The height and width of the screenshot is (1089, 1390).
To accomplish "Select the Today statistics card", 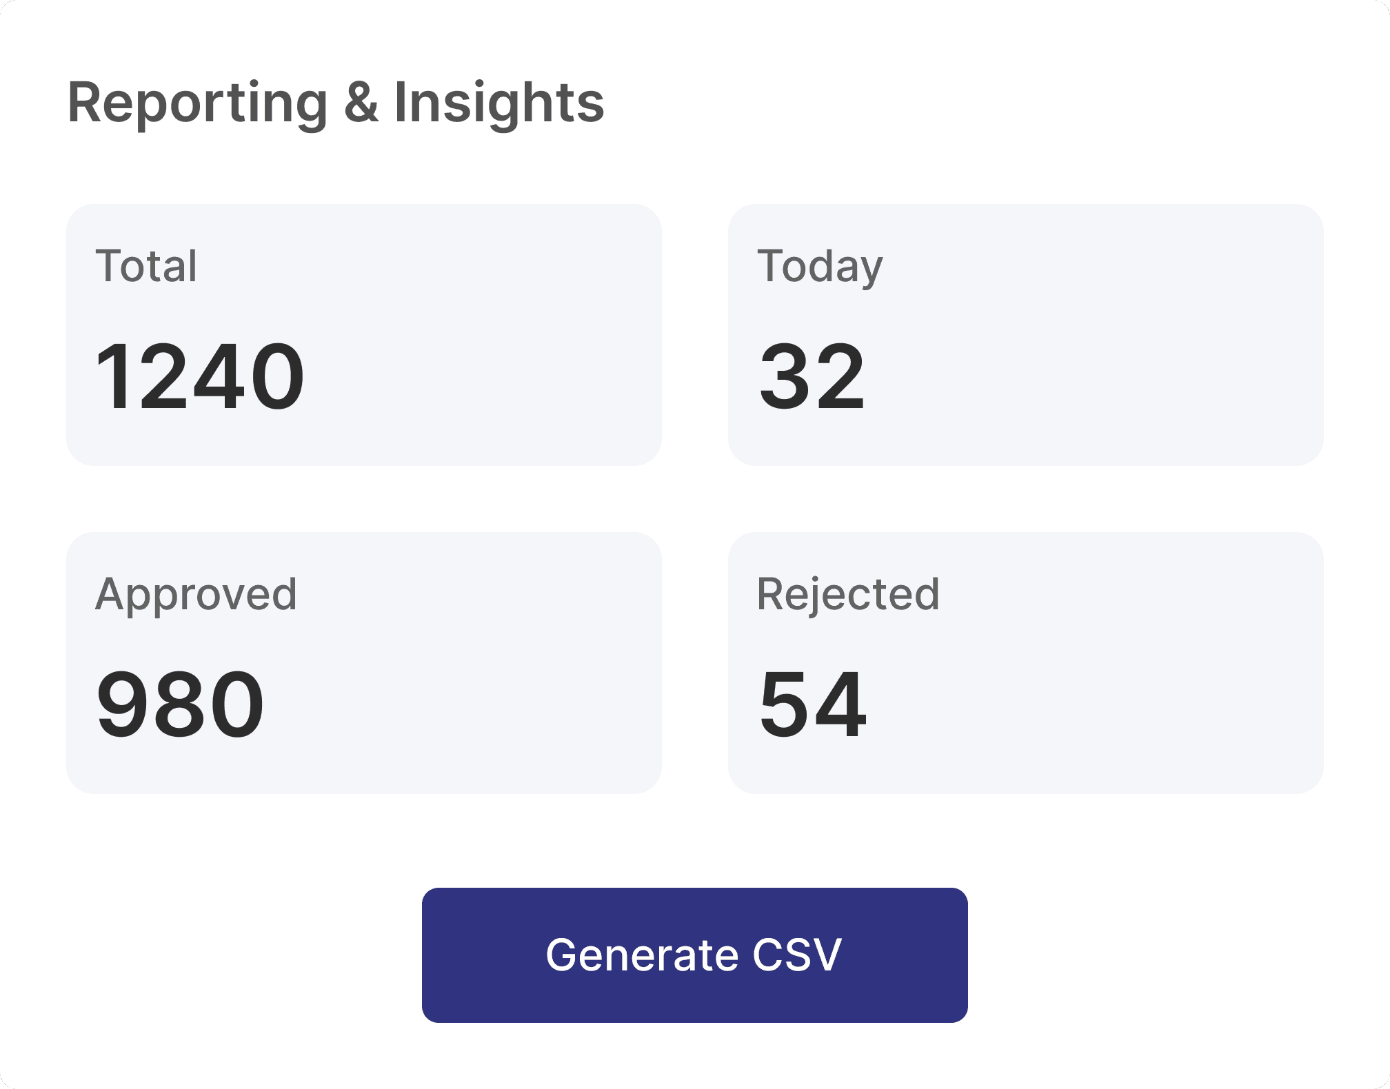I will click(x=1025, y=334).
